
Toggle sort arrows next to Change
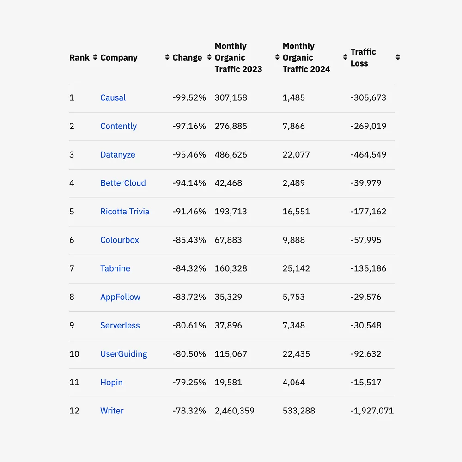(x=209, y=57)
